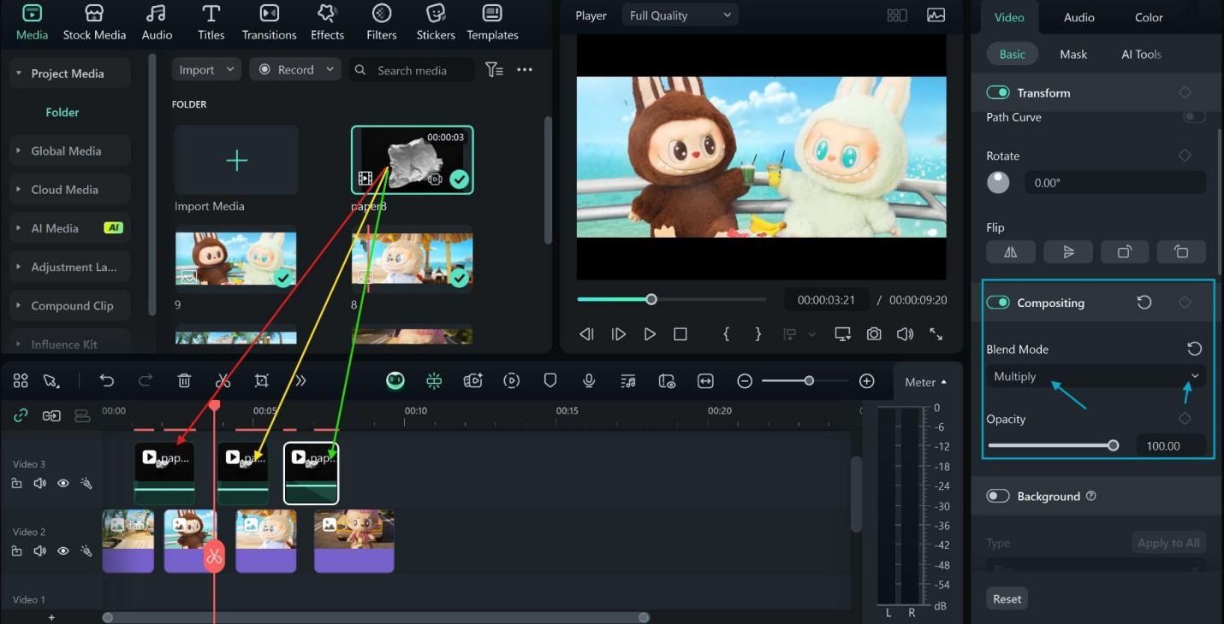
Task: Open the Effects tab
Action: coord(327,22)
